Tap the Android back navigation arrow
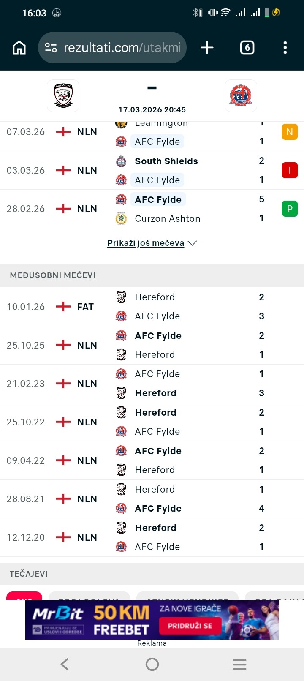Screen dimensions: 304x681 point(65,665)
